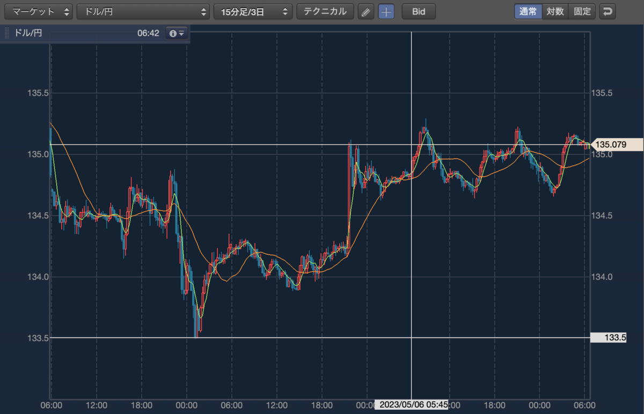Screen dimensions: 644x414
Task: Grab the ドル/円 panel drag handle
Action: coord(7,33)
